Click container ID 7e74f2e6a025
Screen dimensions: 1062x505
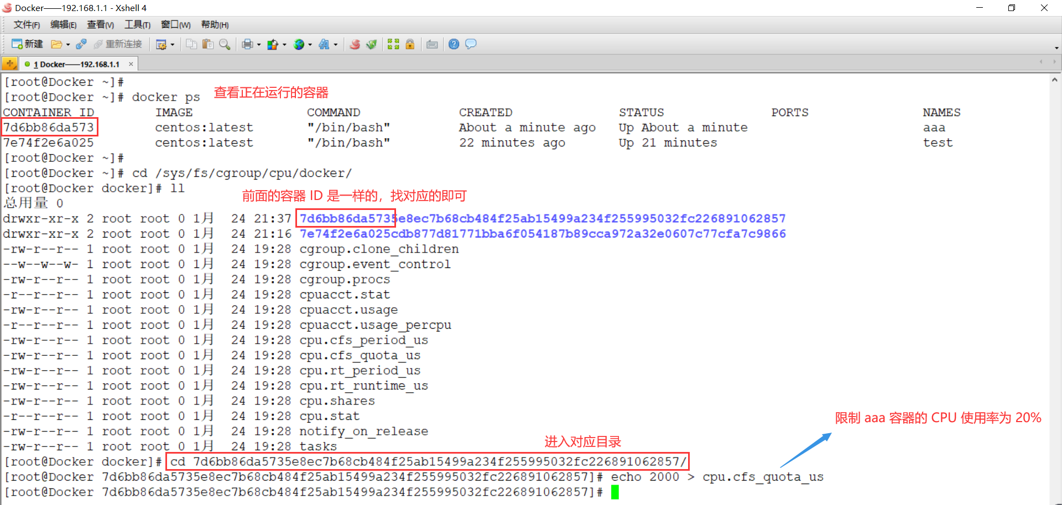49,143
